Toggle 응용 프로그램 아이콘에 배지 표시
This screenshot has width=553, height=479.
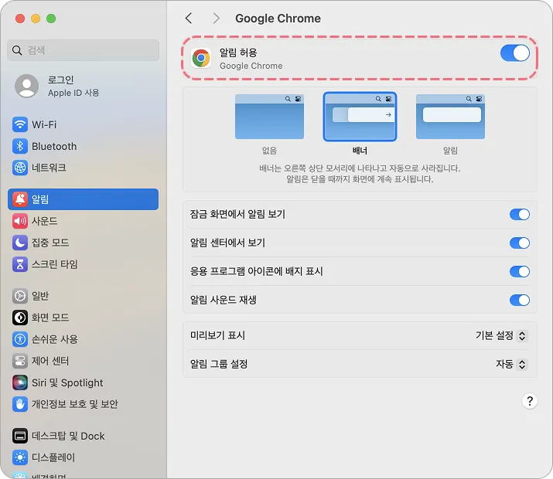tap(520, 271)
